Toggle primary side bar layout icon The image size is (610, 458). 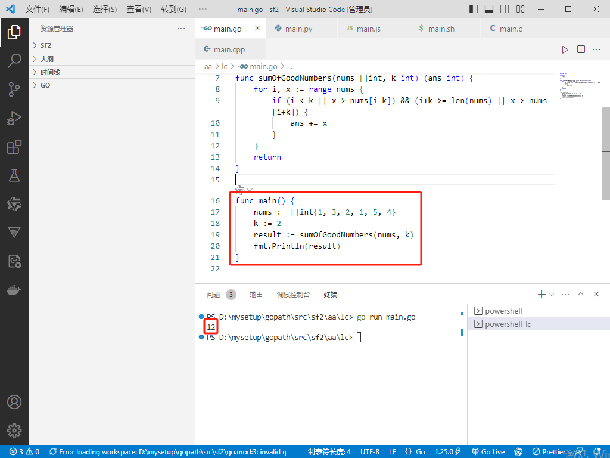point(474,9)
